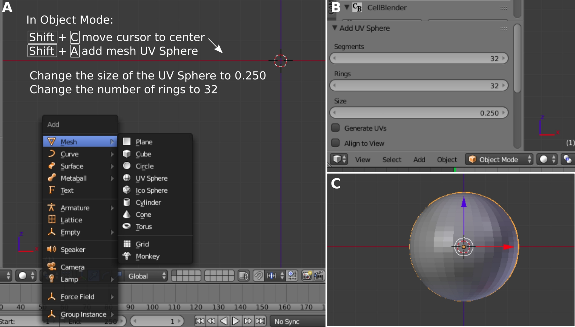Image resolution: width=575 pixels, height=327 pixels.
Task: Click the Torus mesh icon
Action: click(127, 226)
